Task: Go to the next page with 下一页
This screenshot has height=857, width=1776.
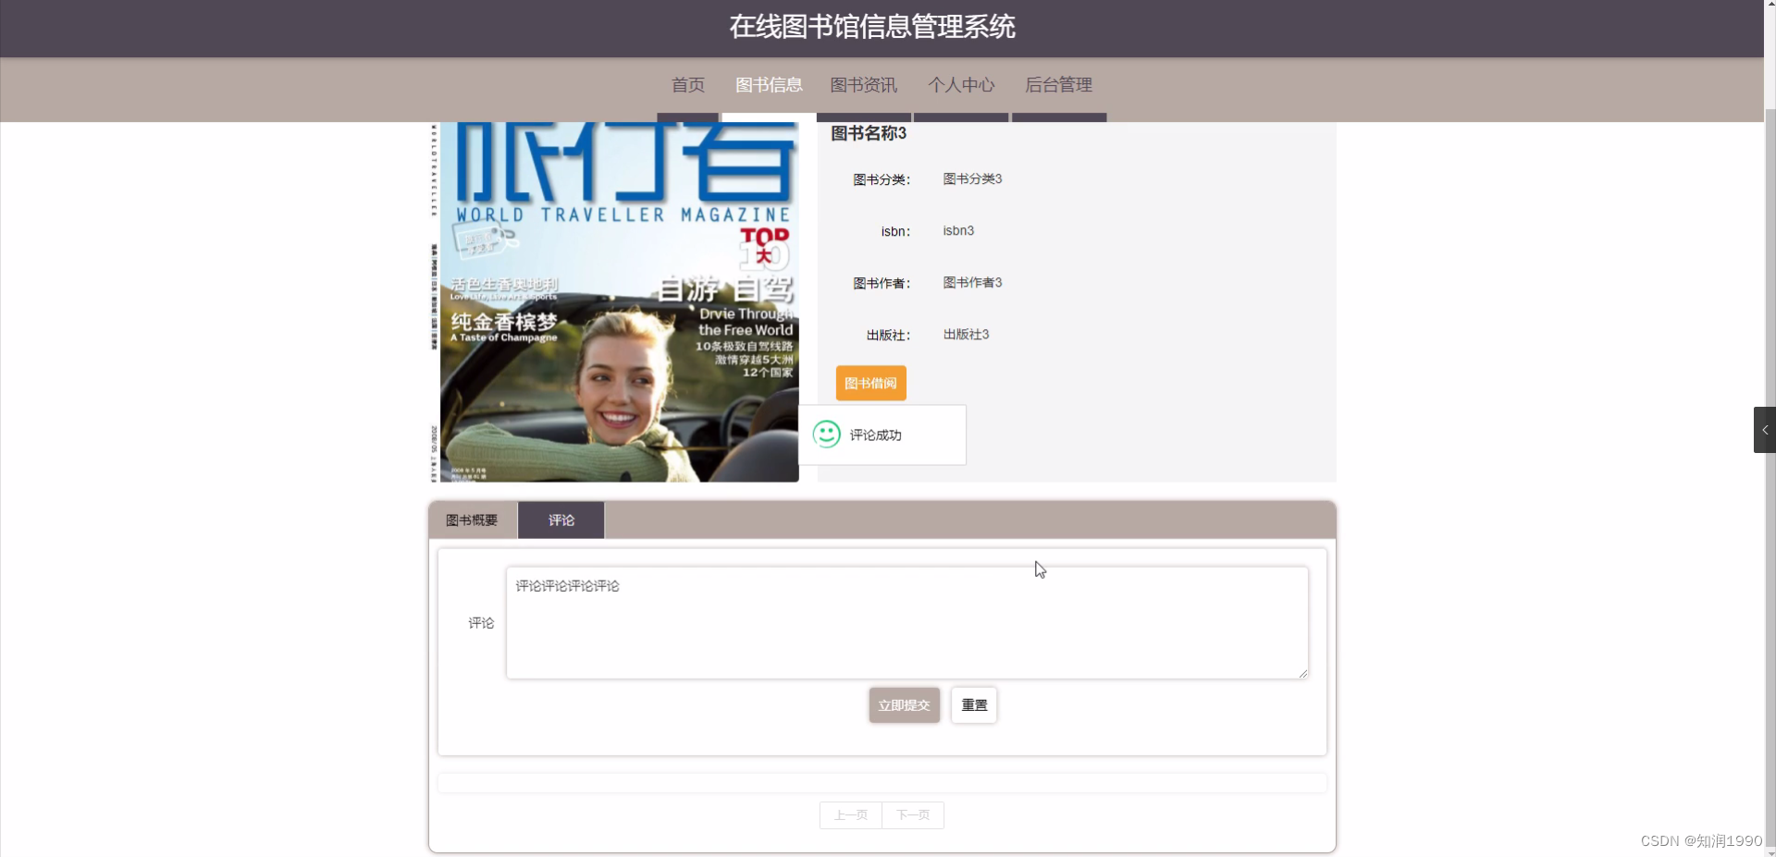Action: (x=912, y=814)
